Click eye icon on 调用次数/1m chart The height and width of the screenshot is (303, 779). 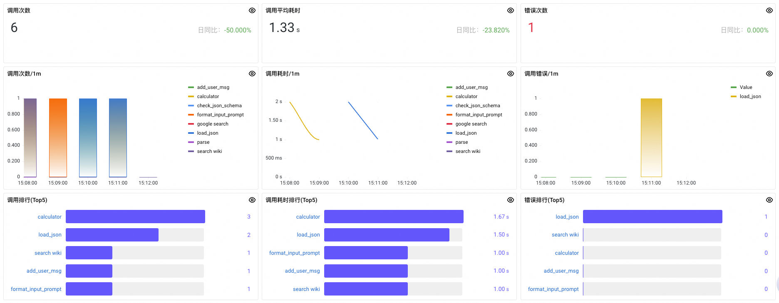tap(252, 74)
